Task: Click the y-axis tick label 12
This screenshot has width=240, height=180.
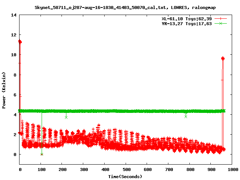Action: tap(13, 35)
